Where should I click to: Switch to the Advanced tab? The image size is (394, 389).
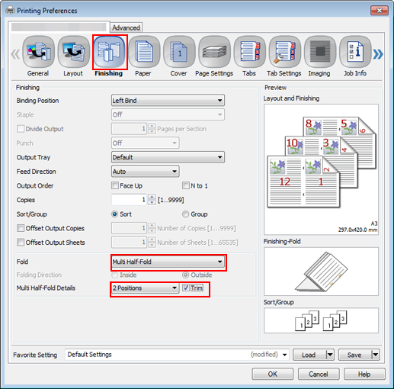pos(126,27)
